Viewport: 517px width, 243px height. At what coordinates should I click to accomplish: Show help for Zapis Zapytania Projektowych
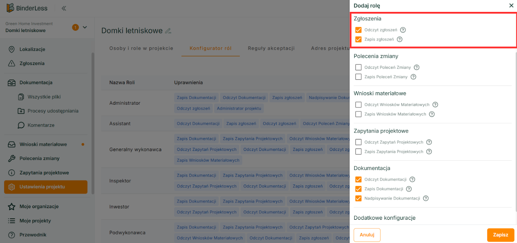point(429,152)
